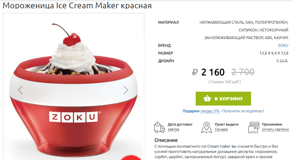This screenshot has width=292, height=160.
Task: Click the map pin pickup icon
Action: (x=206, y=127)
